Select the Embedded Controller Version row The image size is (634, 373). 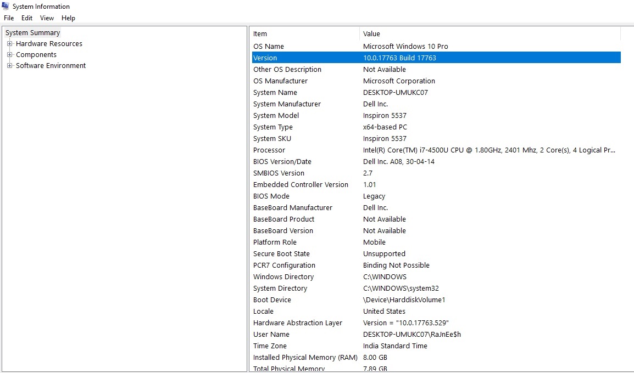[x=436, y=184]
